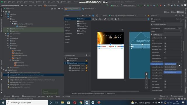
Task: Collapse All Attributes section
Action: 152,35
